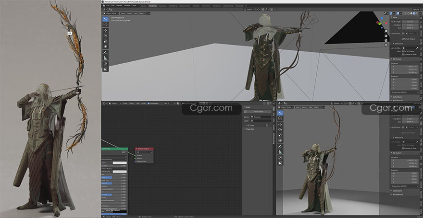Switch to wireframe viewport shading

click(409, 13)
